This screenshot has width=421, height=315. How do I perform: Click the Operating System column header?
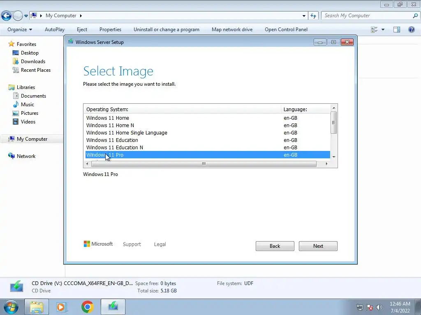[x=182, y=109]
